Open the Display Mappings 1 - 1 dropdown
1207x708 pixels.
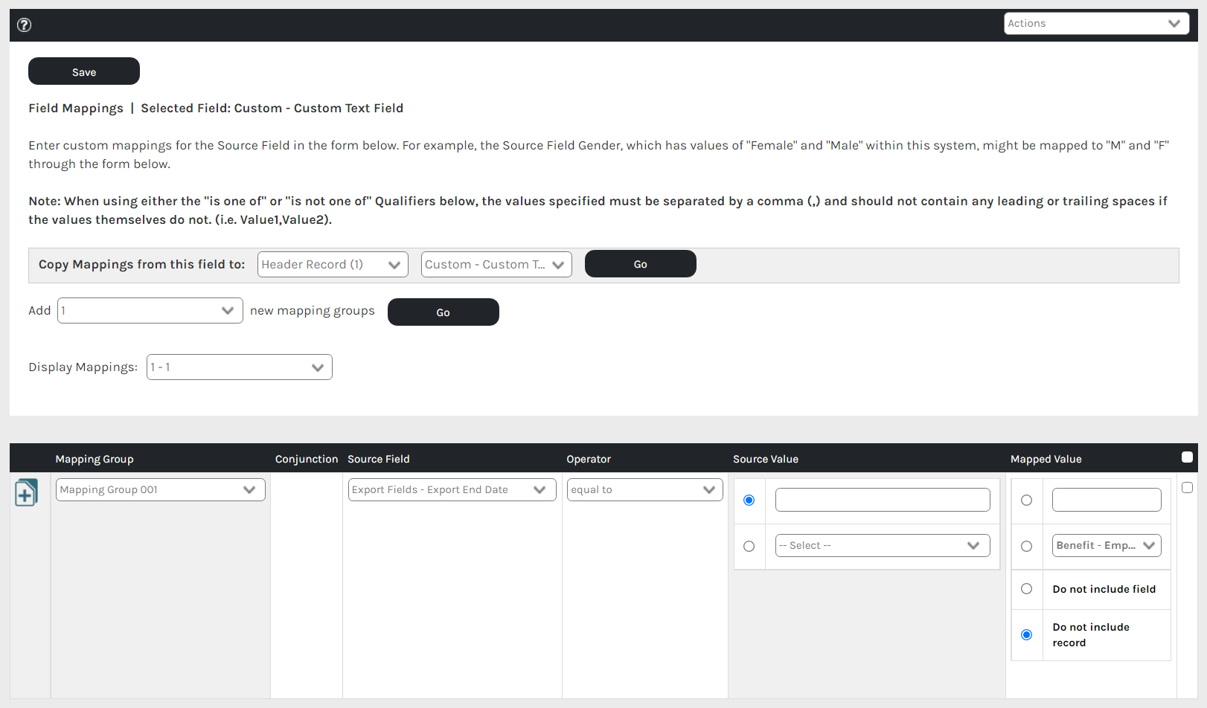point(240,367)
